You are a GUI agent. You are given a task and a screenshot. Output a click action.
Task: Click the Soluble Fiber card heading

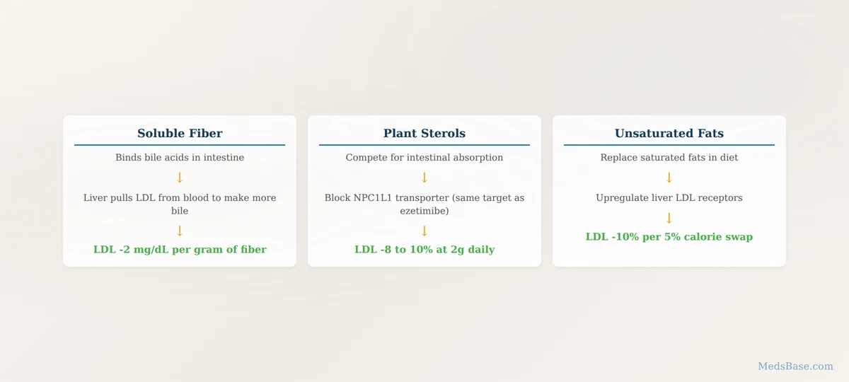pos(180,133)
